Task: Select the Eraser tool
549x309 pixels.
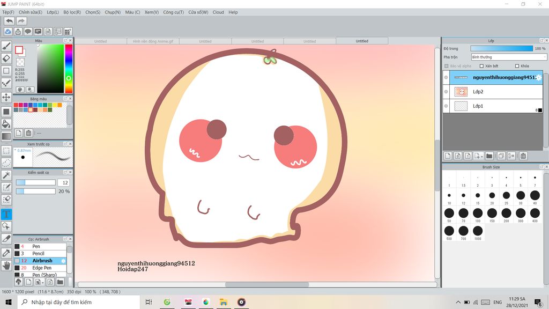Action: (6, 58)
